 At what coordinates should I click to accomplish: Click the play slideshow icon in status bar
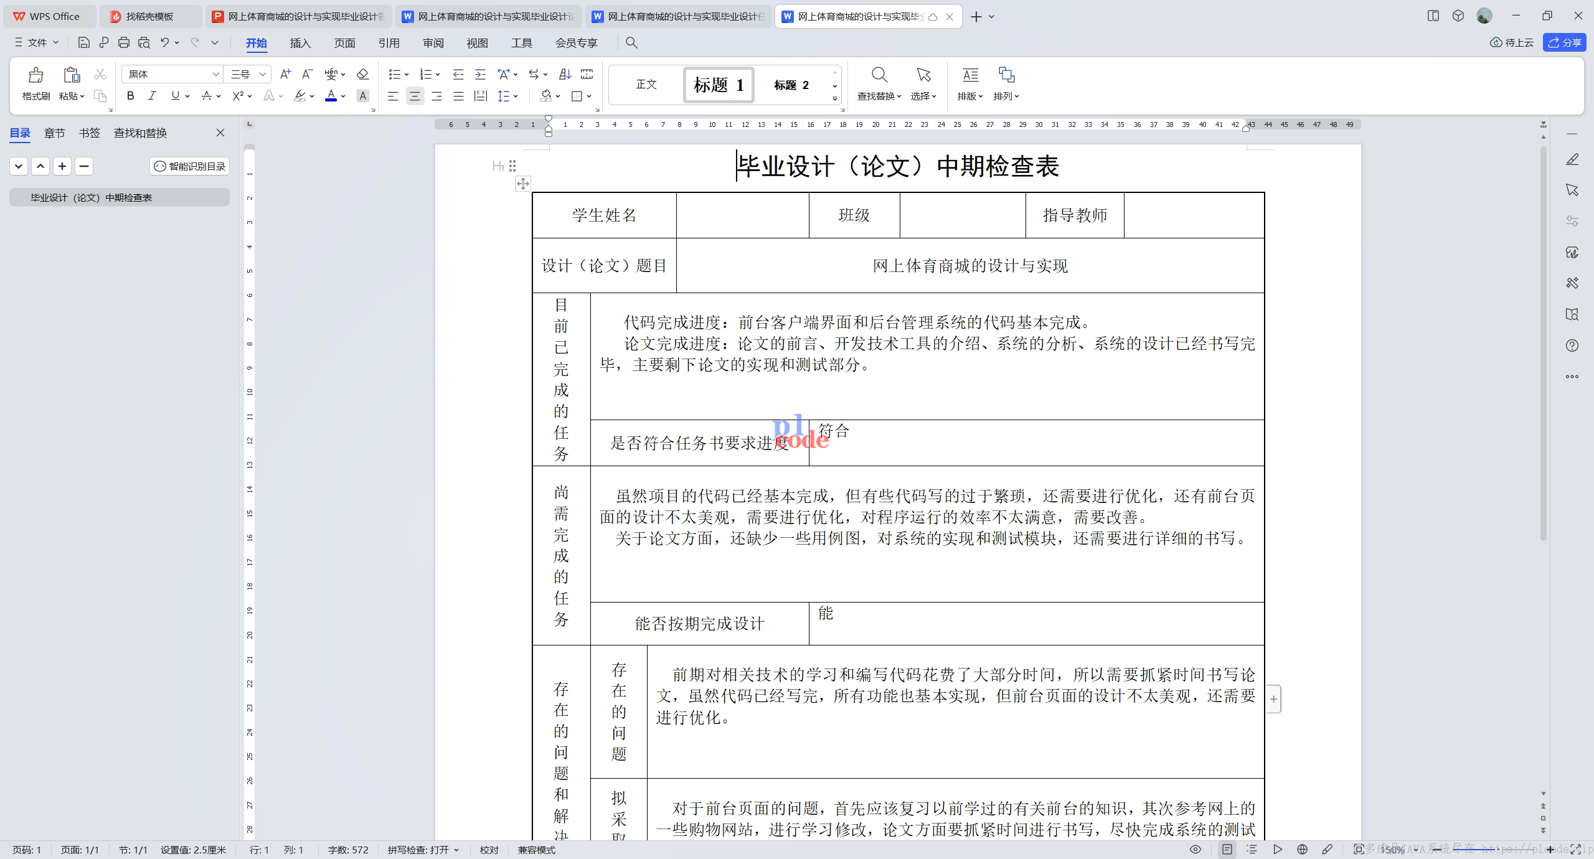(x=1277, y=849)
